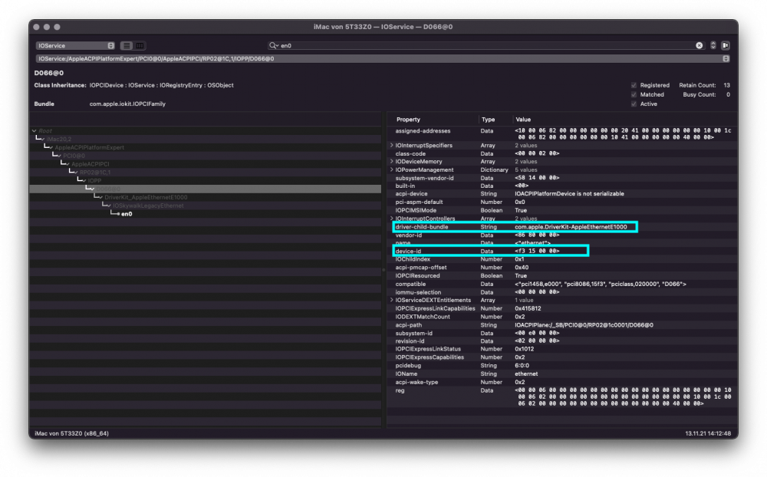Select the acpi-wake-type row

pyautogui.click(x=562, y=382)
